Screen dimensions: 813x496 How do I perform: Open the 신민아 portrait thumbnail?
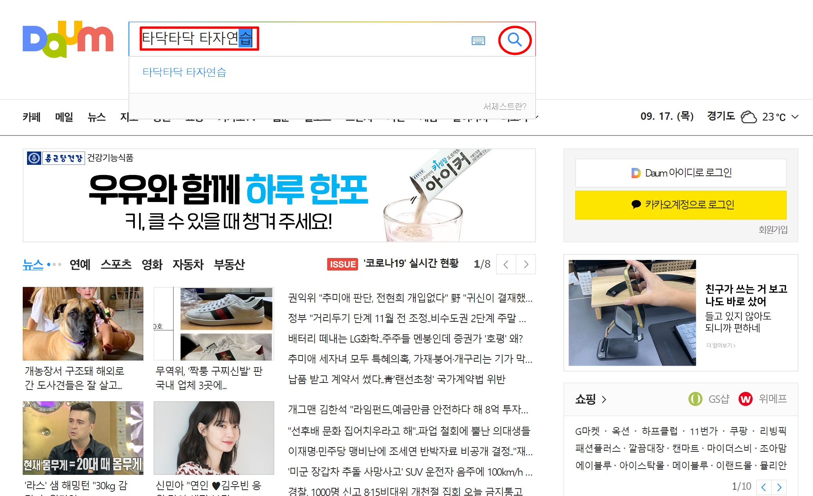214,438
